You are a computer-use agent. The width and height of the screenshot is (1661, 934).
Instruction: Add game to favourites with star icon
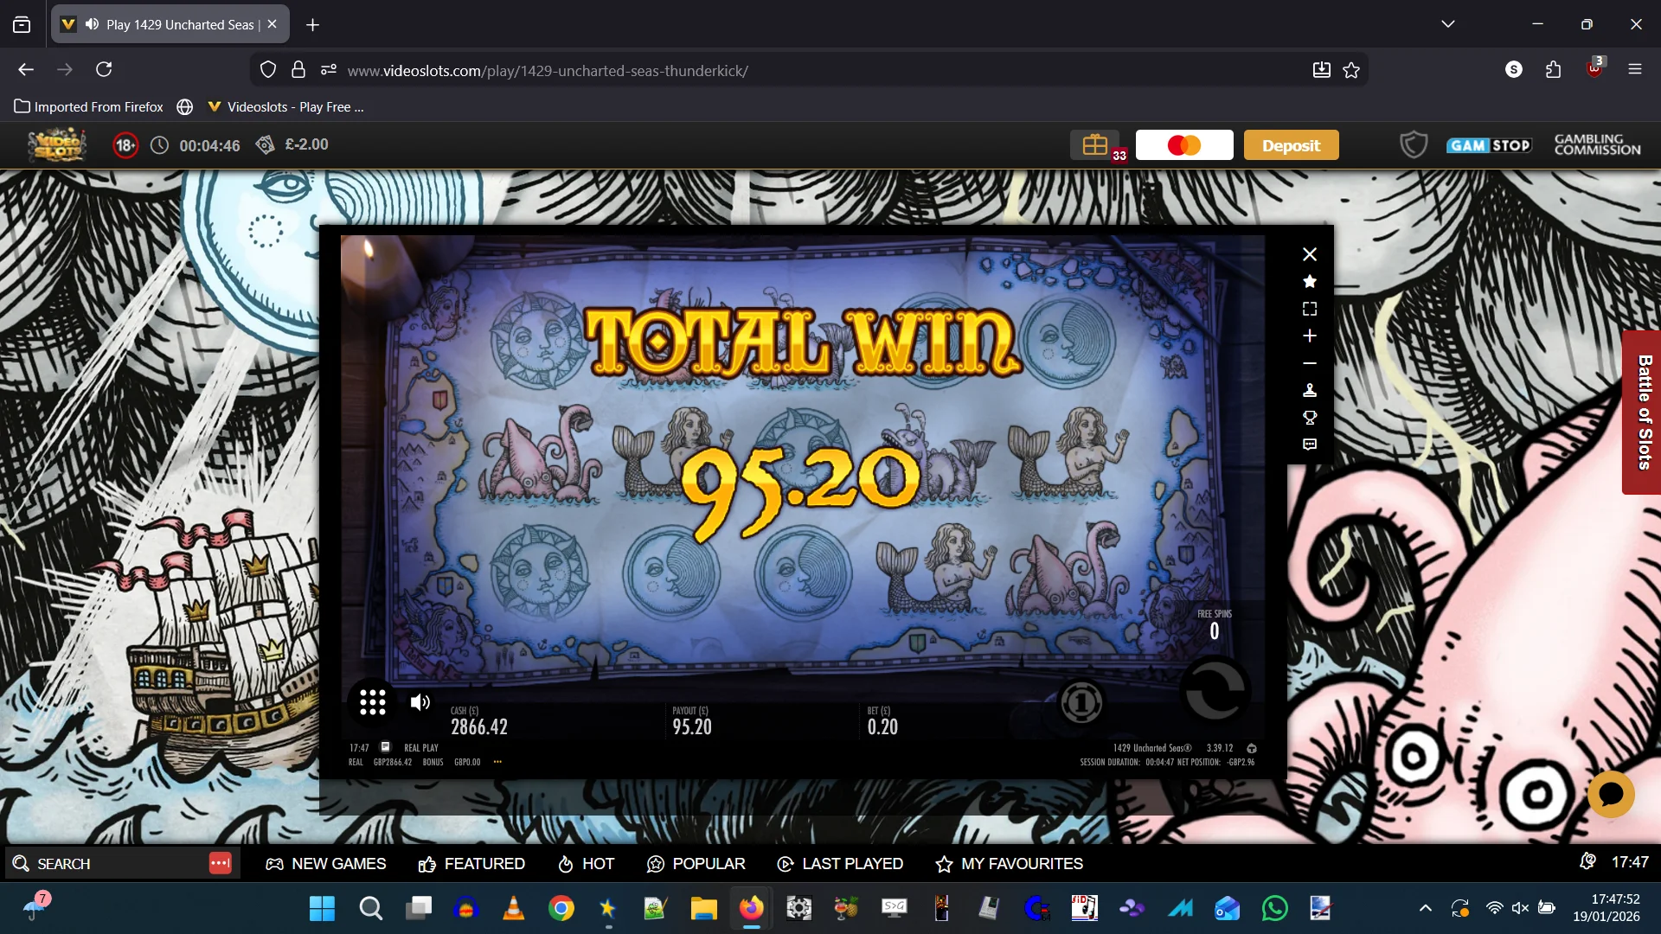coord(1310,281)
